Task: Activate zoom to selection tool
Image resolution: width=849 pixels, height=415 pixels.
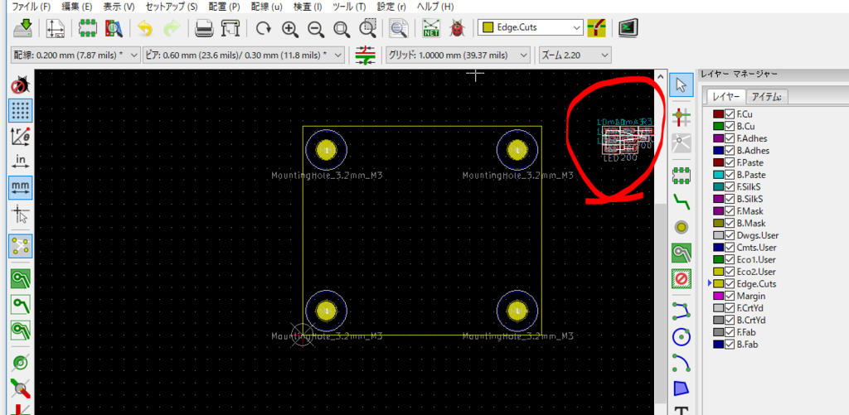Action: 368,27
